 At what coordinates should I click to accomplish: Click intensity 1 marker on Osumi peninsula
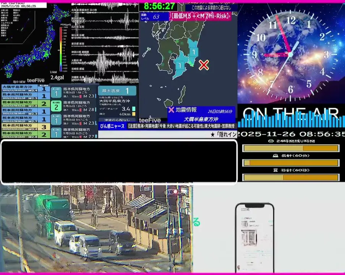point(180,65)
